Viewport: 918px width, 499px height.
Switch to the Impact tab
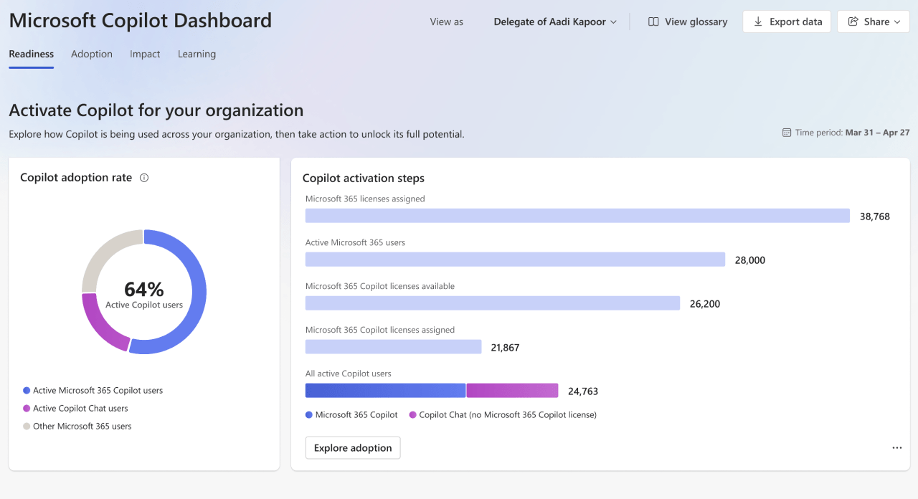(145, 54)
